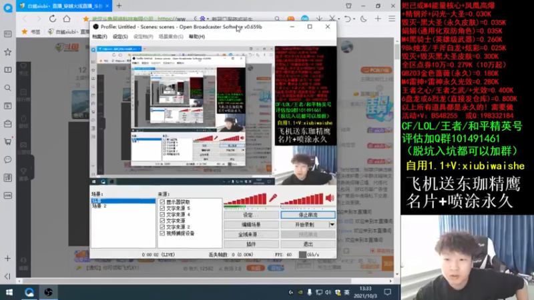The image size is (534, 300).
Task: Uncheck the 视频捕捉设备 source checkbox
Action: pos(162,233)
